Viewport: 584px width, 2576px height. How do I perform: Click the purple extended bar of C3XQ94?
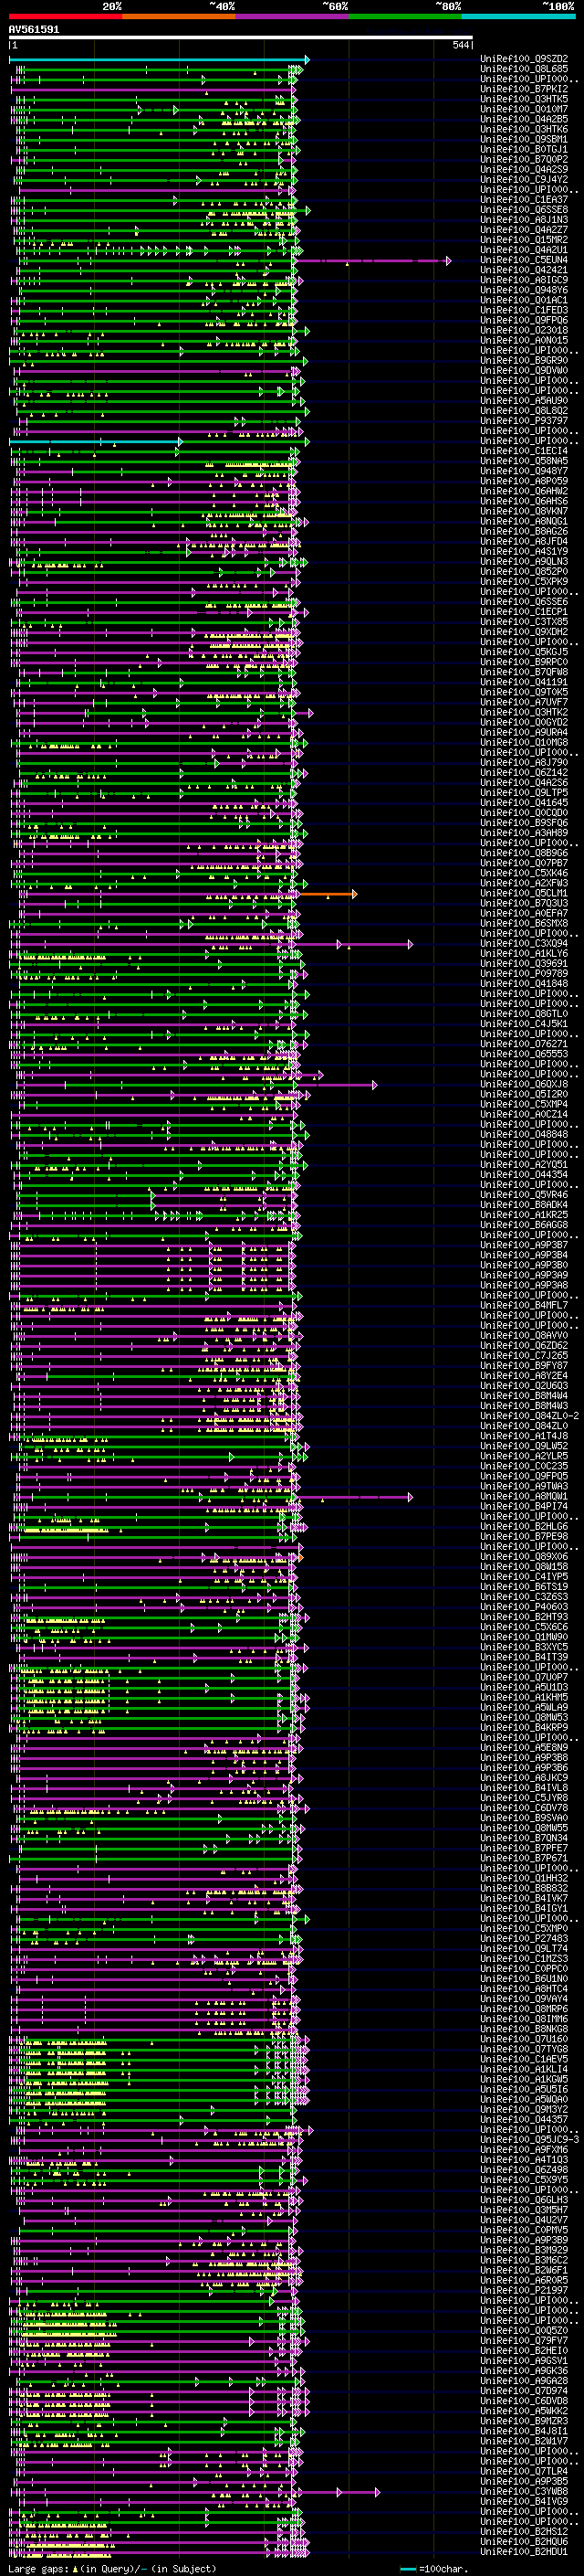pos(355,944)
